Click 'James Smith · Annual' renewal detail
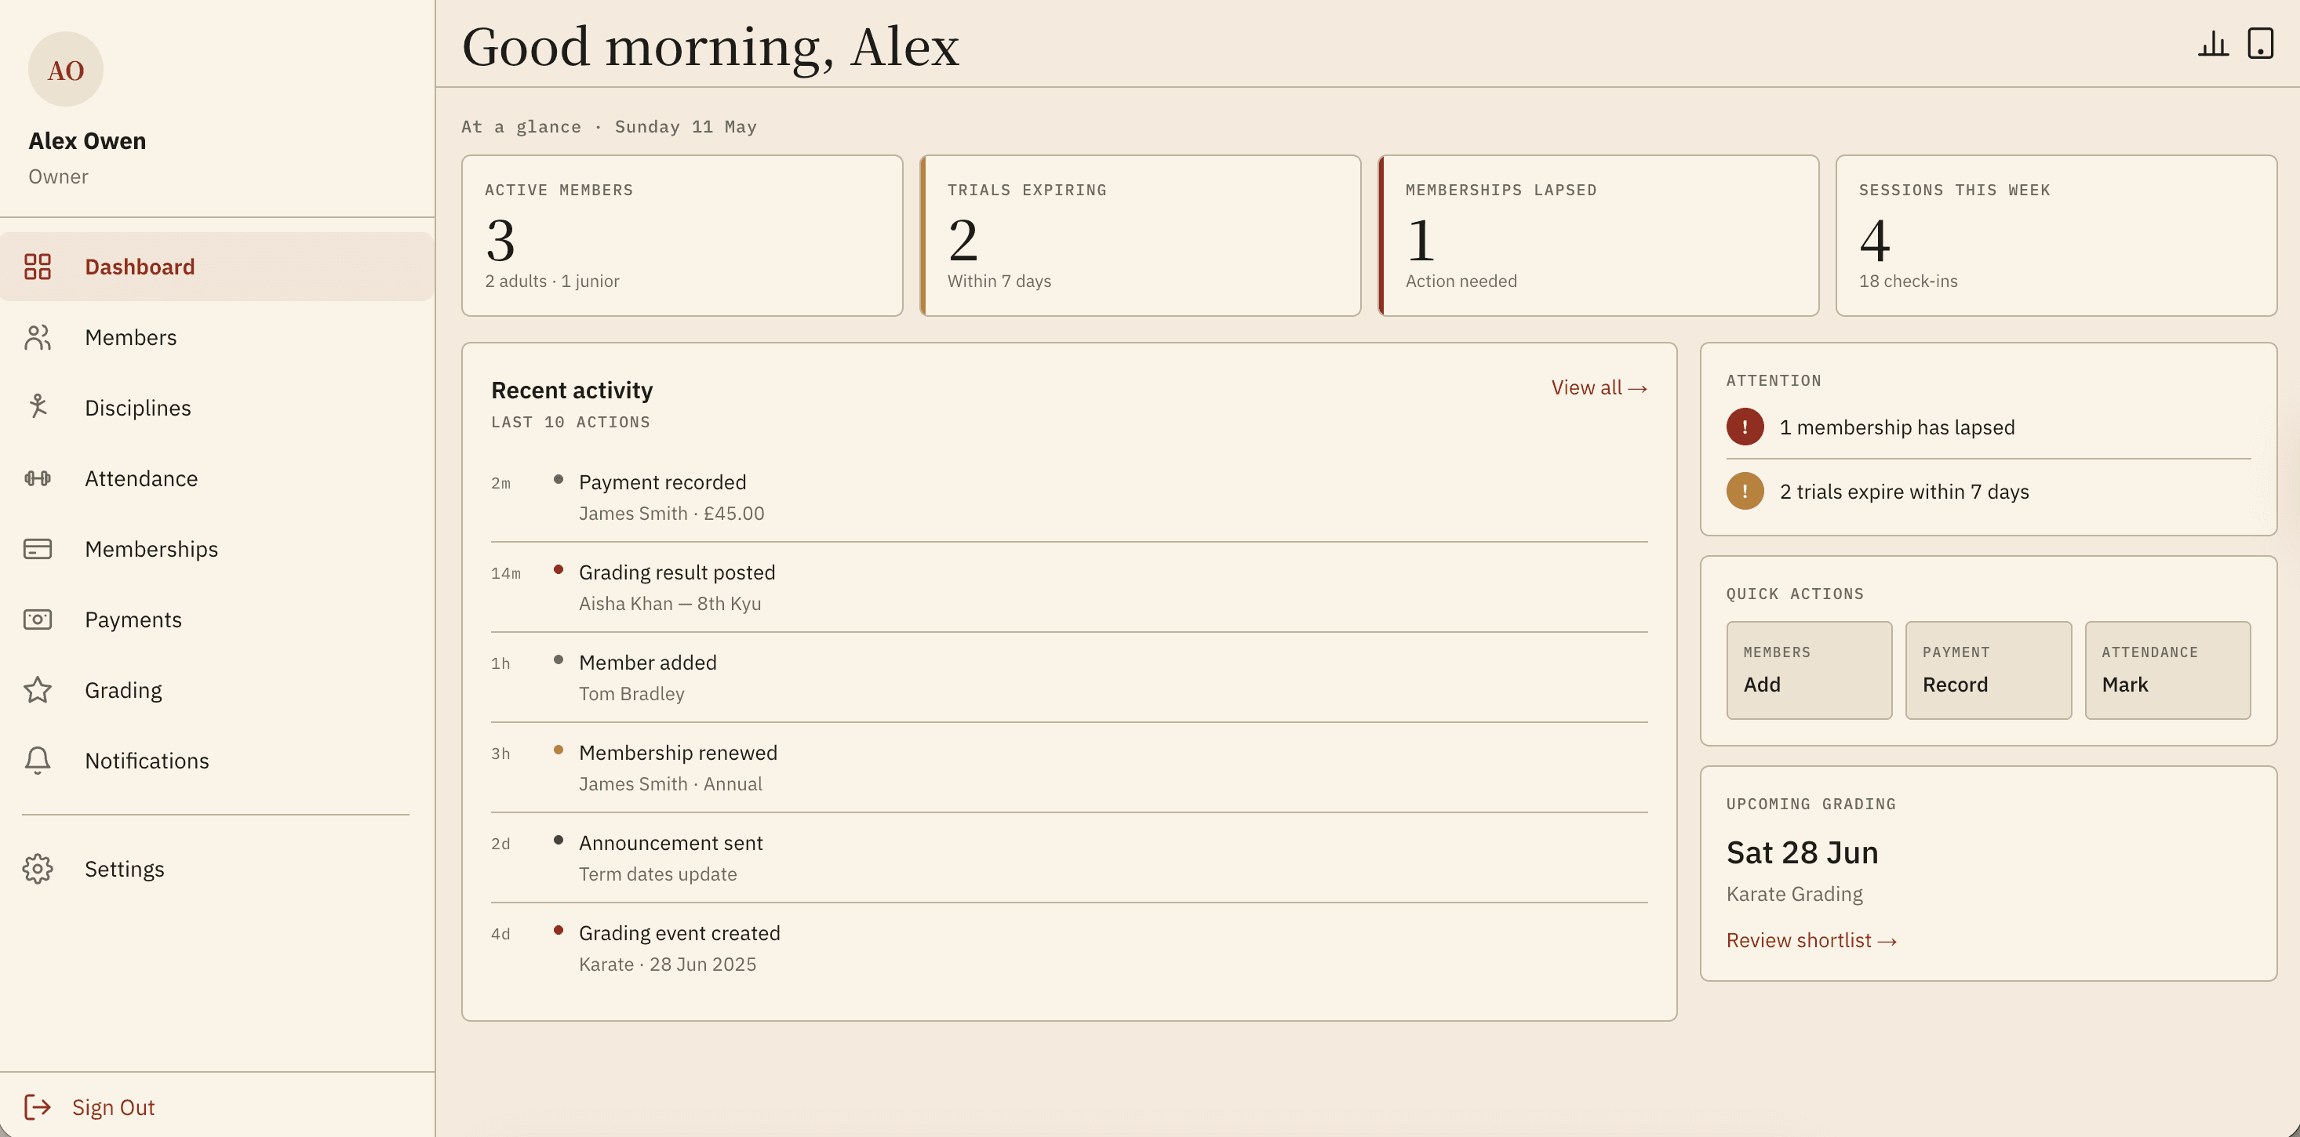Screen dimensions: 2300x1137 point(671,783)
